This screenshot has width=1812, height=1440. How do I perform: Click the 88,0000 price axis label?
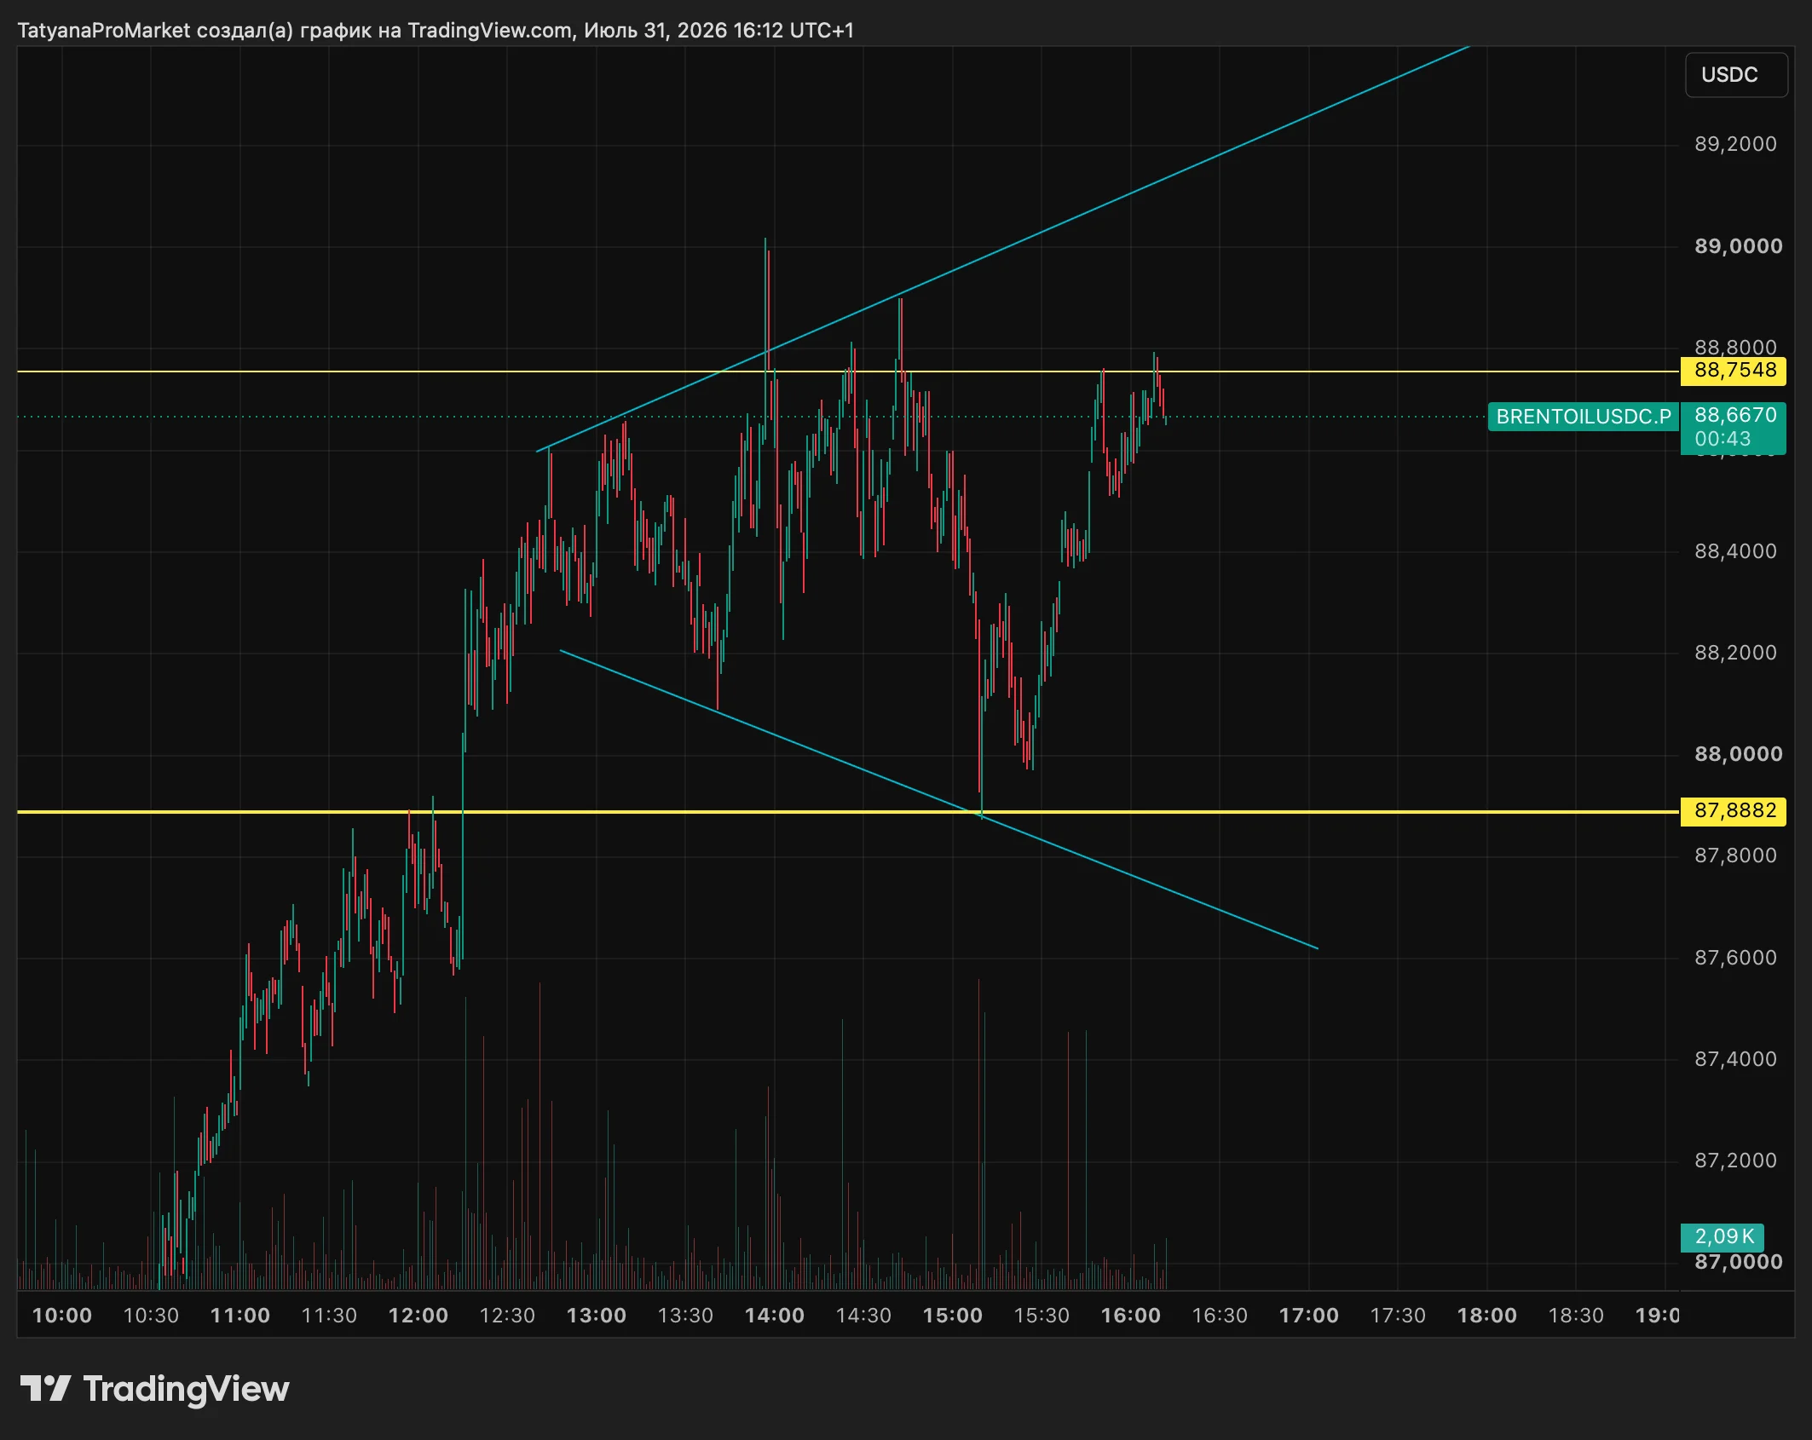1738,754
